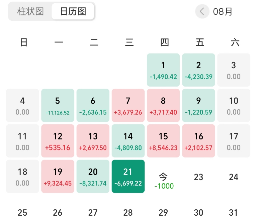Click the 三 Wednesday column header
The width and height of the screenshot is (262, 219).
click(129, 42)
